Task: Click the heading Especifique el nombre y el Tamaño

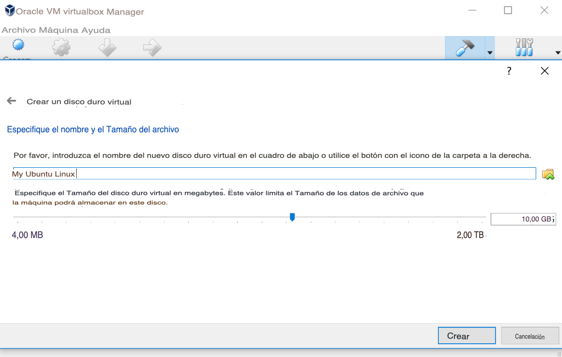Action: tap(93, 129)
